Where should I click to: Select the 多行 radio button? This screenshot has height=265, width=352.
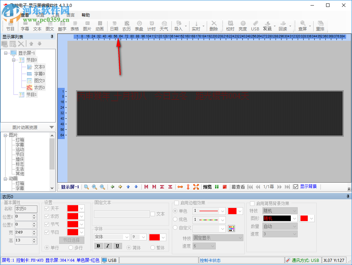[71, 248]
